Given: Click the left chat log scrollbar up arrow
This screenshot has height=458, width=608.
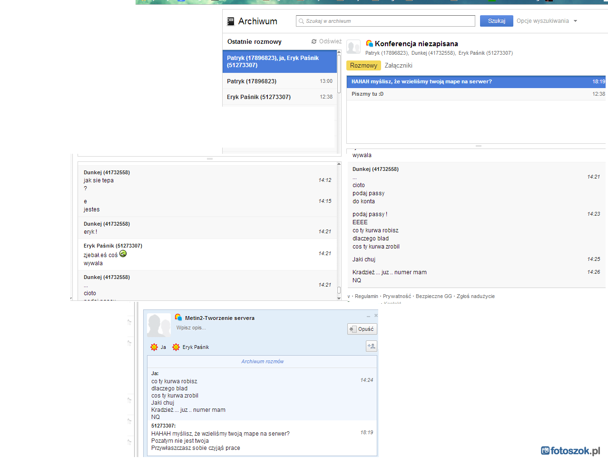Looking at the screenshot, I should 339,164.
